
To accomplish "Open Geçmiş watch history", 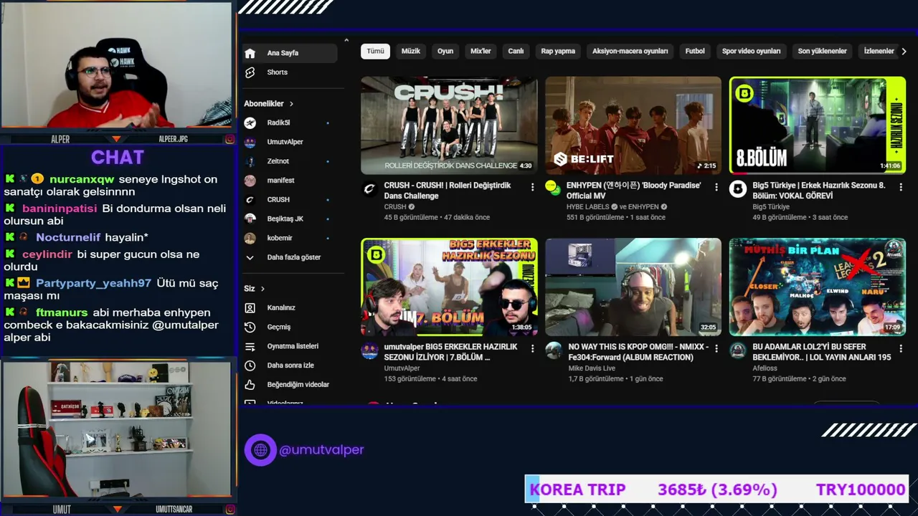I will tap(290, 327).
